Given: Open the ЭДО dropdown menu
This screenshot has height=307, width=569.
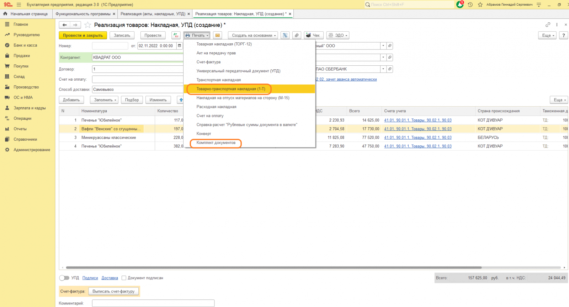Looking at the screenshot, I should 337,36.
